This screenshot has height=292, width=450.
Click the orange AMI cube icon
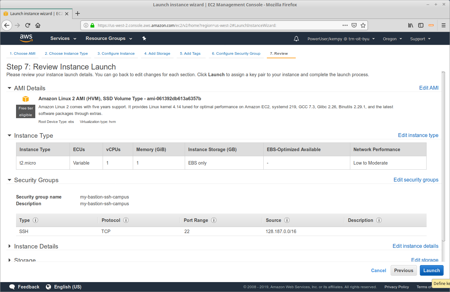click(x=26, y=99)
